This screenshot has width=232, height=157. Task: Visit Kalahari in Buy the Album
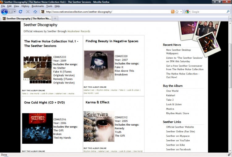170,95
